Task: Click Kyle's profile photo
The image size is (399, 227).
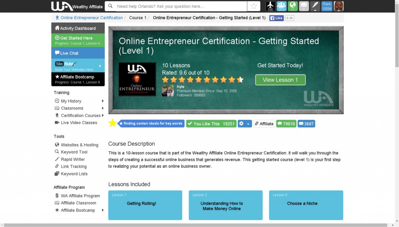Action: [x=168, y=91]
